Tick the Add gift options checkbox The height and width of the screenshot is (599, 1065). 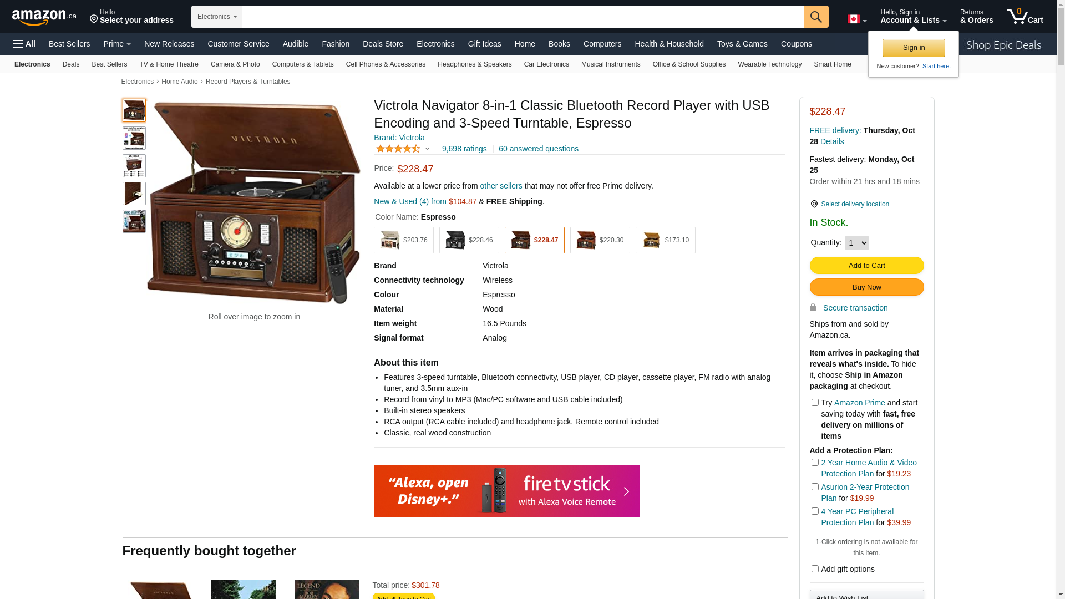pos(815,569)
